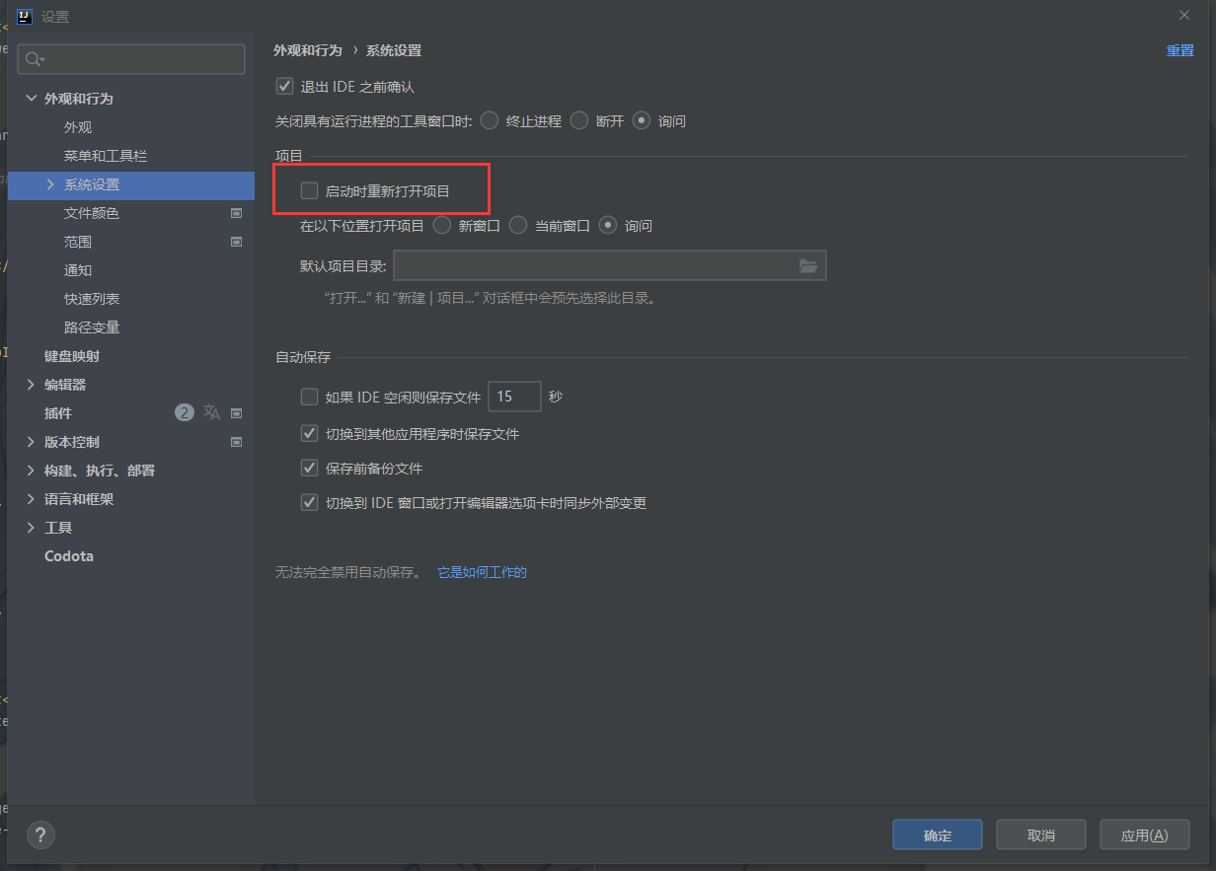Click the translation icon next to 插件
Image resolution: width=1216 pixels, height=871 pixels.
coord(211,413)
